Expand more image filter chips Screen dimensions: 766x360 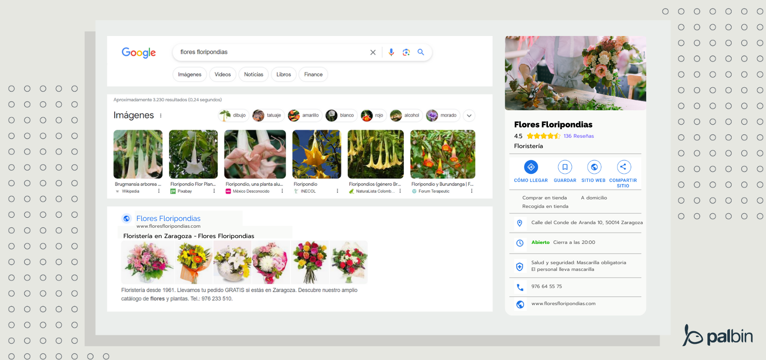pyautogui.click(x=469, y=116)
